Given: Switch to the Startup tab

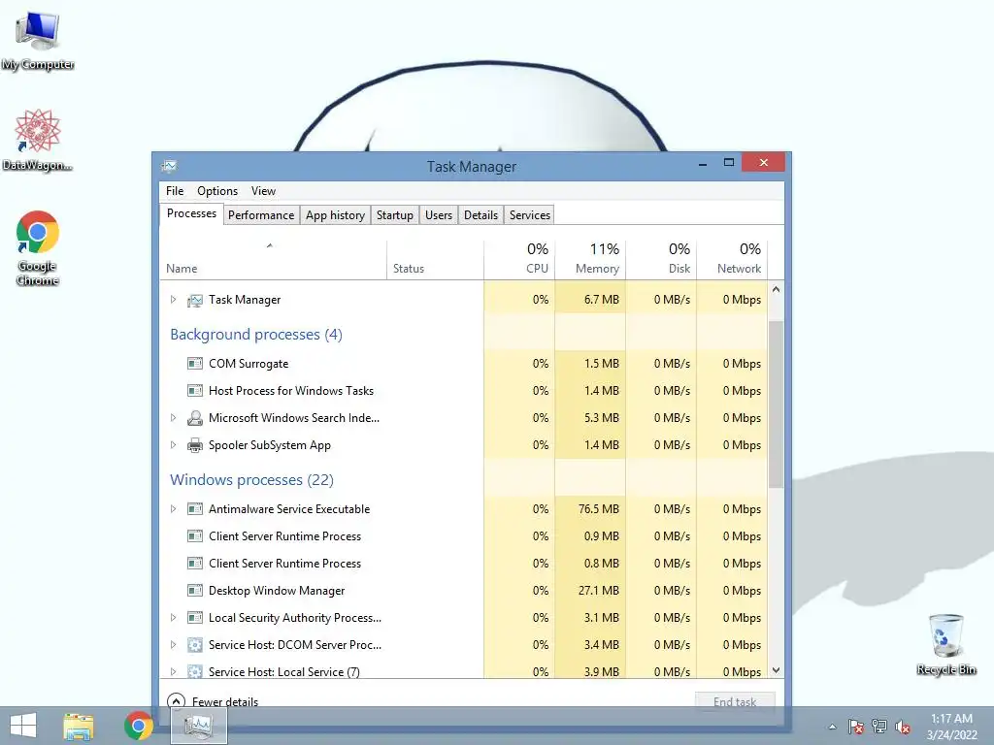Looking at the screenshot, I should click(395, 215).
